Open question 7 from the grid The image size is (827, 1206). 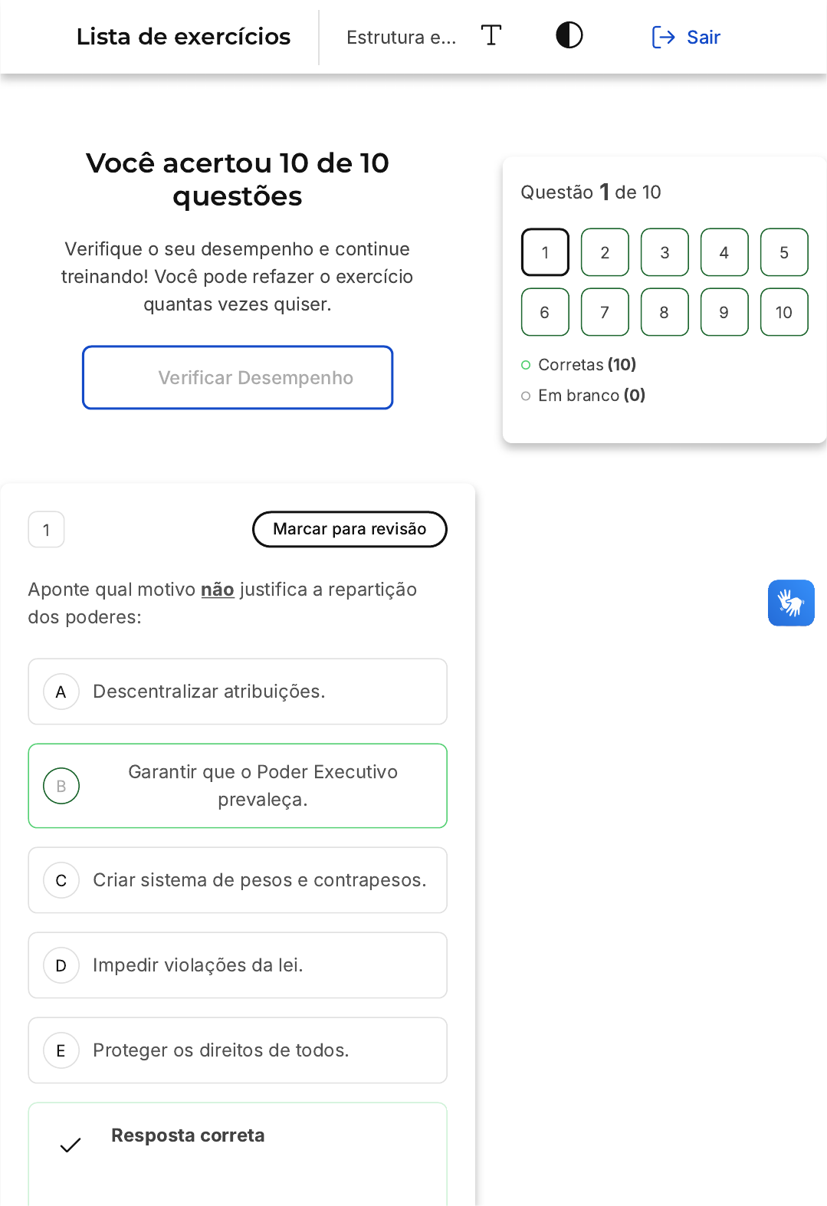click(x=605, y=312)
